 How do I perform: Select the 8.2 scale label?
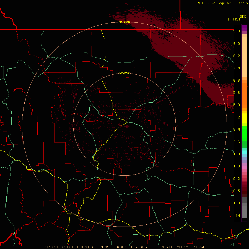(x=237, y=56)
